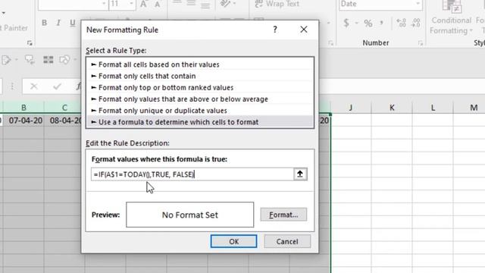Image resolution: width=485 pixels, height=273 pixels.
Task: Collapse dialog with range selector arrow
Action: click(x=300, y=174)
